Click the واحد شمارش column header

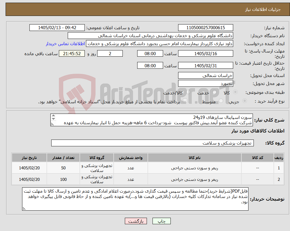131,158
